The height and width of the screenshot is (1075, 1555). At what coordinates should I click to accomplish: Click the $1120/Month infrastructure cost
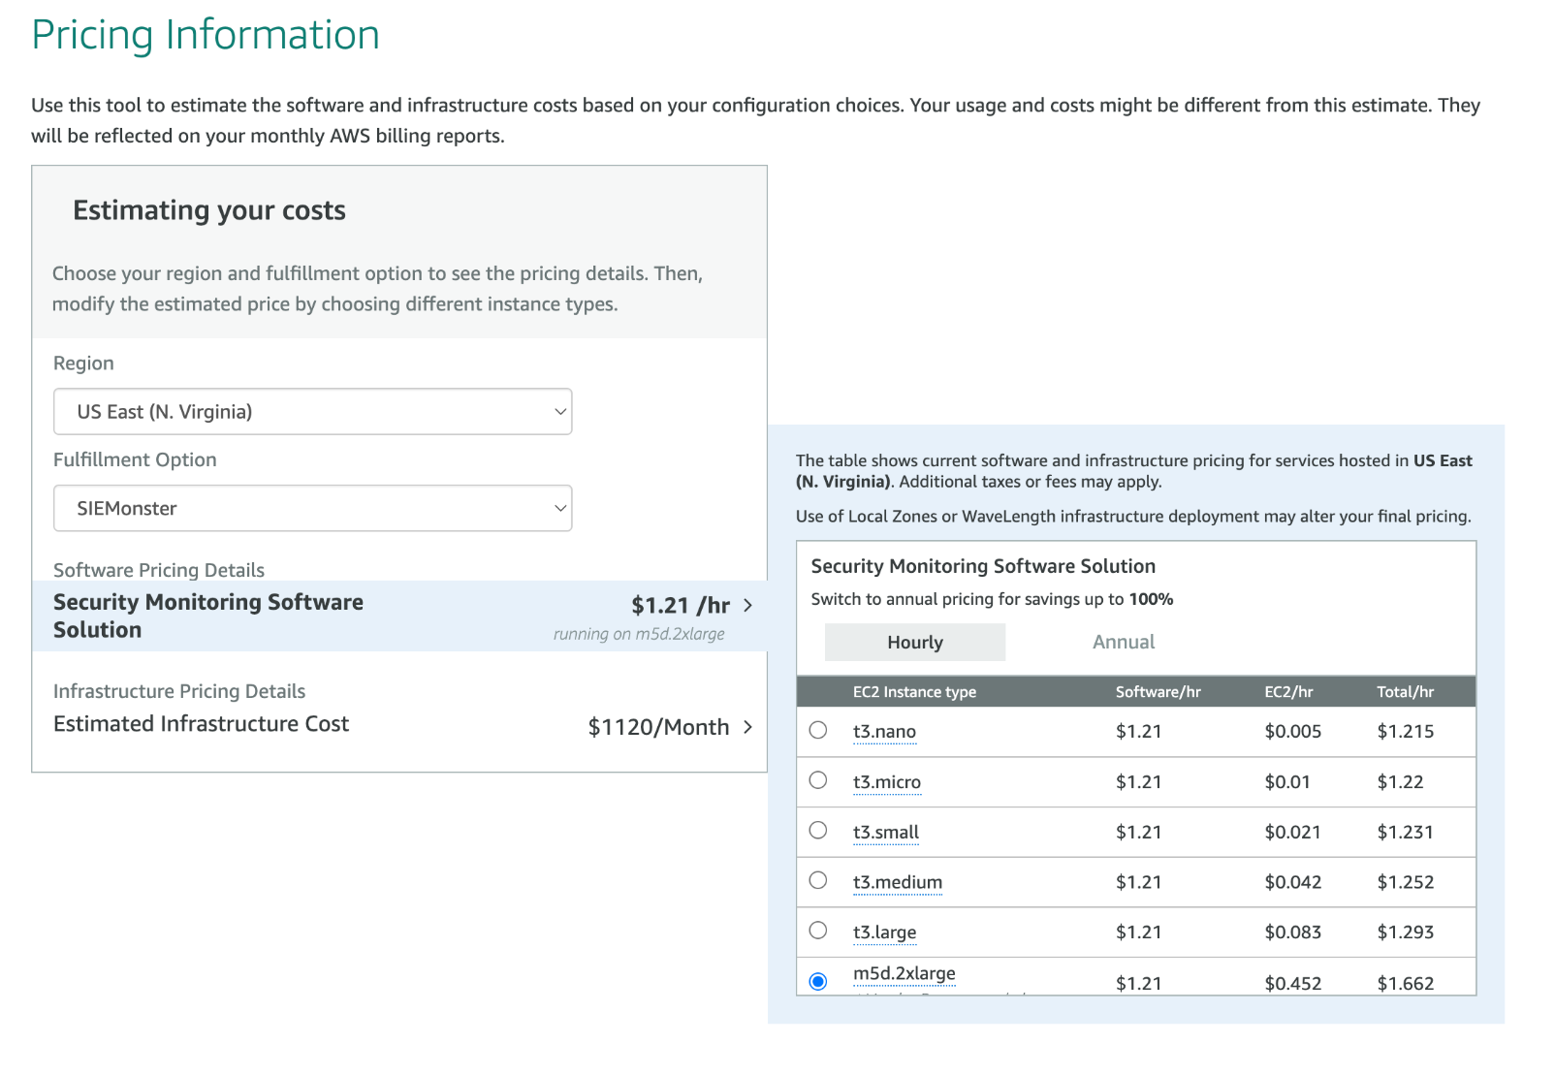657,727
